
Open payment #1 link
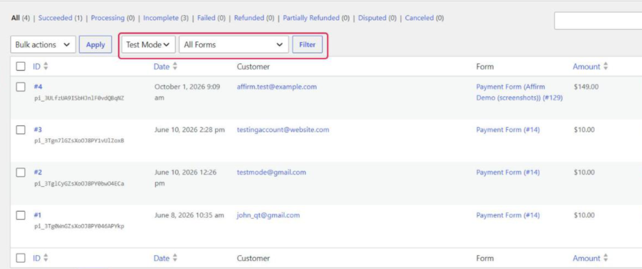(38, 215)
